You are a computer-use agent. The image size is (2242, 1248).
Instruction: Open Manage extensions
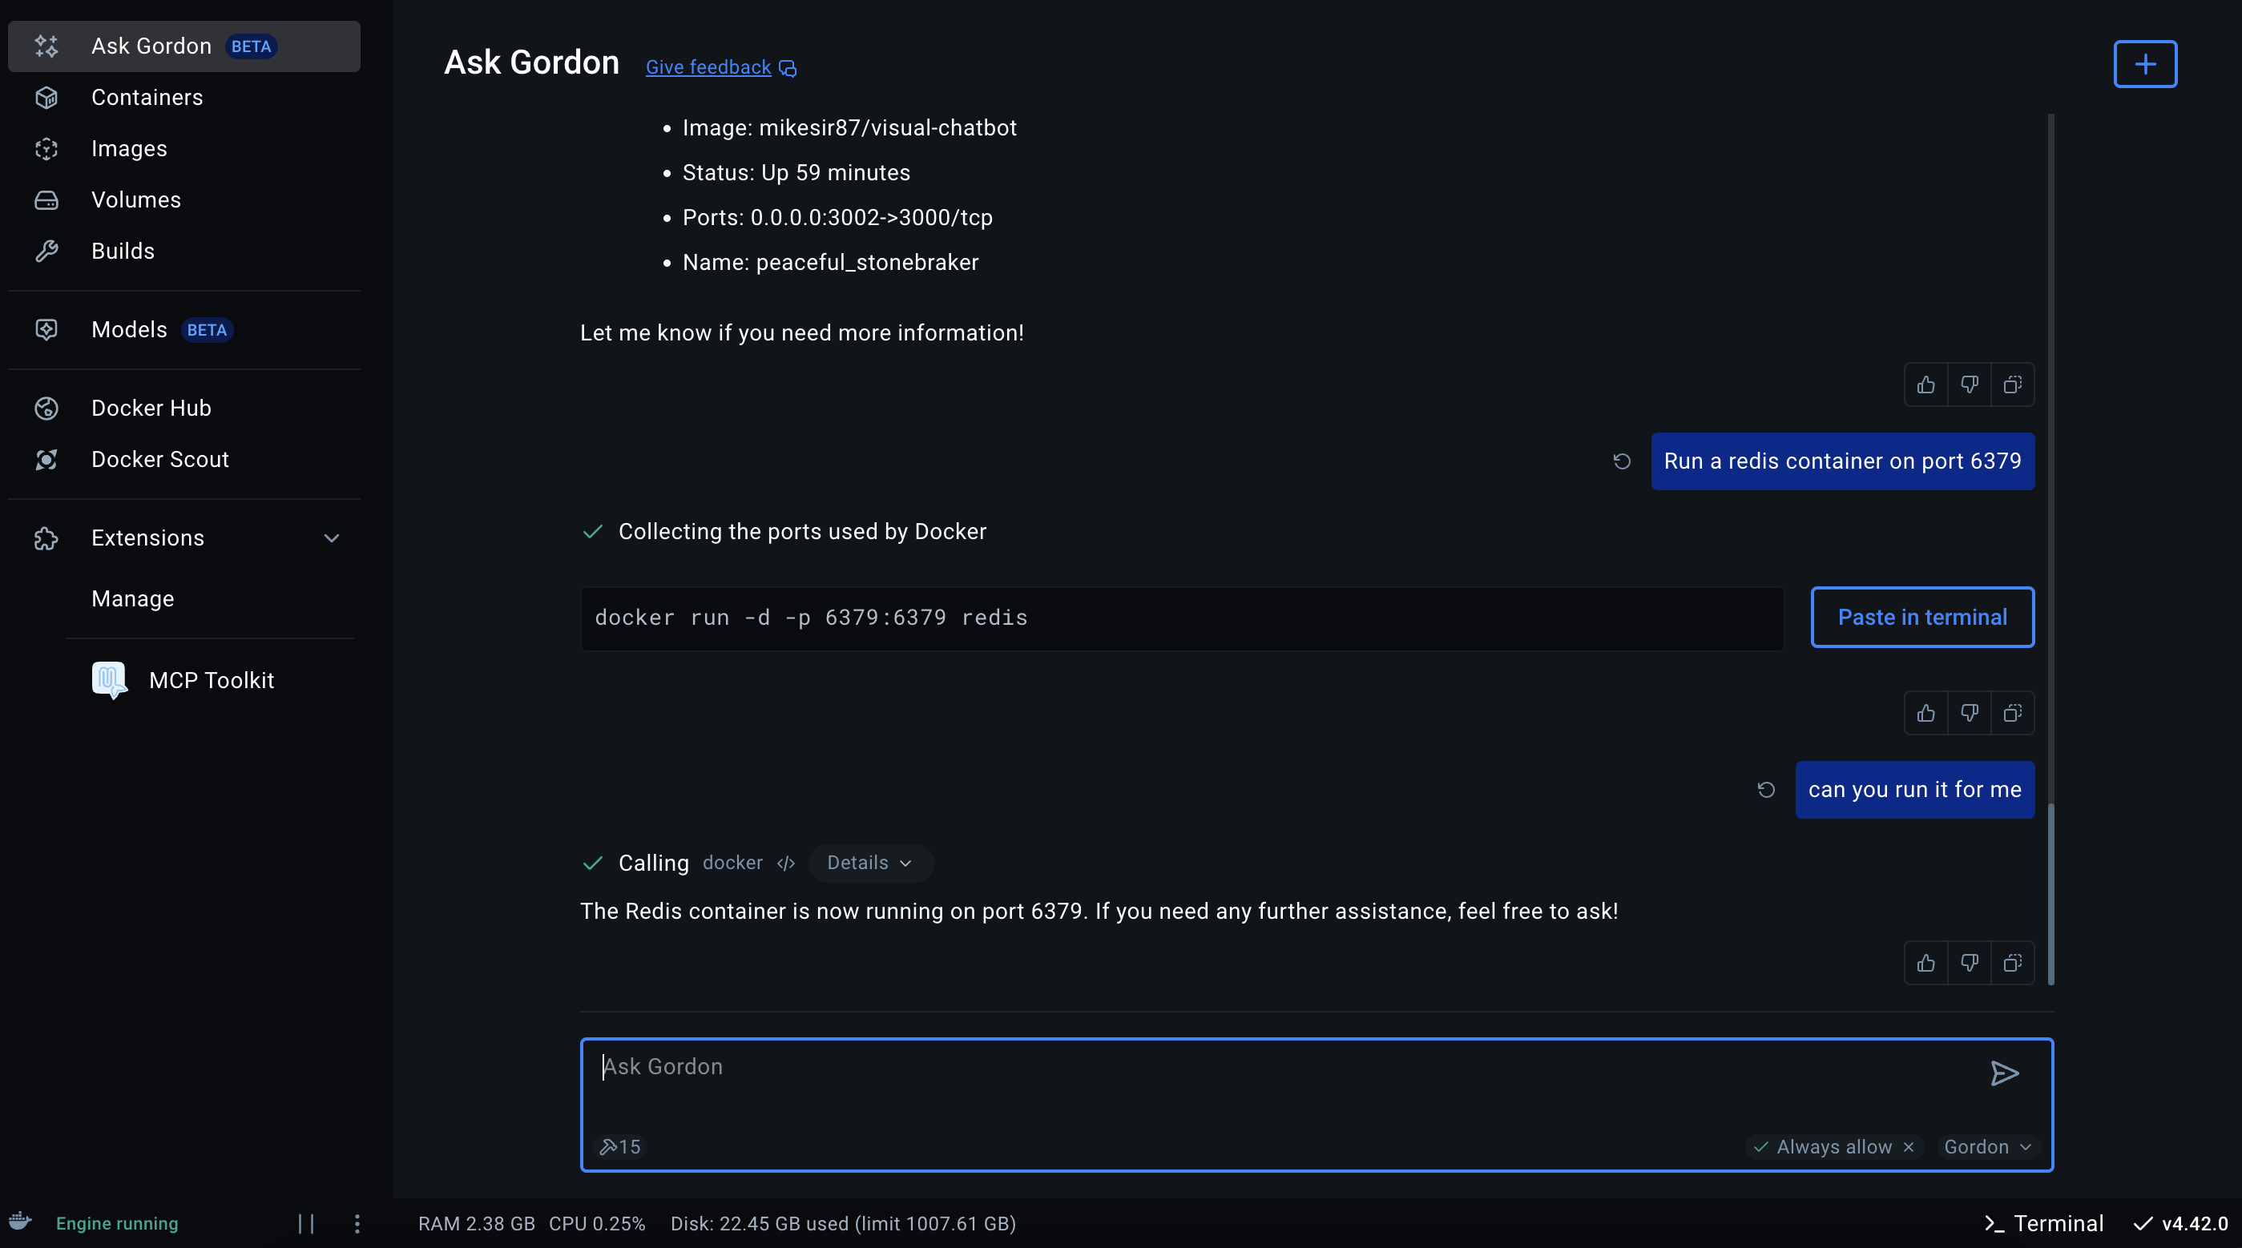pos(132,598)
